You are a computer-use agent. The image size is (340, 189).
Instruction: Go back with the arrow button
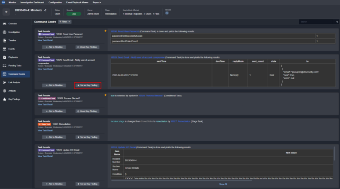point(6,12)
